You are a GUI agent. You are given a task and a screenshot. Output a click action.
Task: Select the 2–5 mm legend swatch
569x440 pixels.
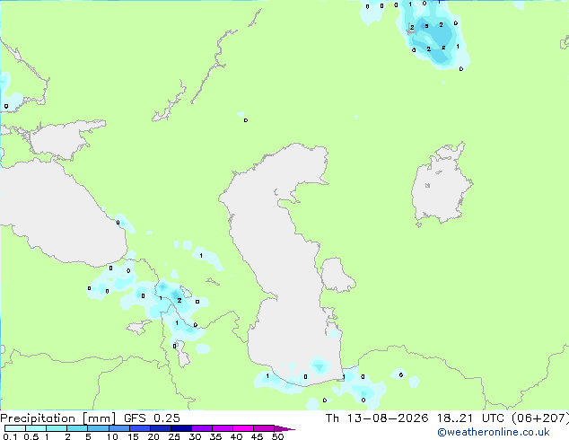(x=77, y=428)
